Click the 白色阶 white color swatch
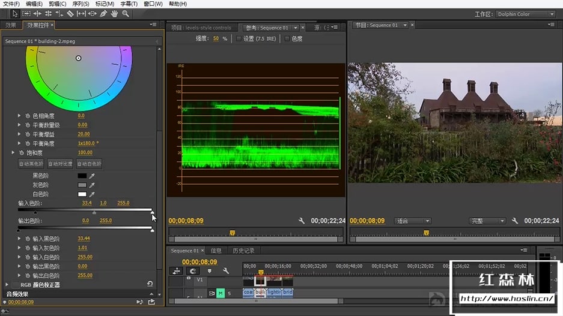This screenshot has height=316, width=563. coord(82,194)
